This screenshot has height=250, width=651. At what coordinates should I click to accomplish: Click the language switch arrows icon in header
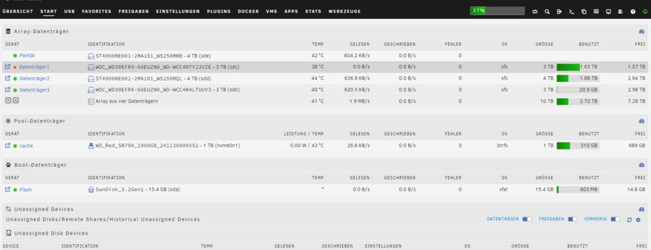pyautogui.click(x=535, y=12)
